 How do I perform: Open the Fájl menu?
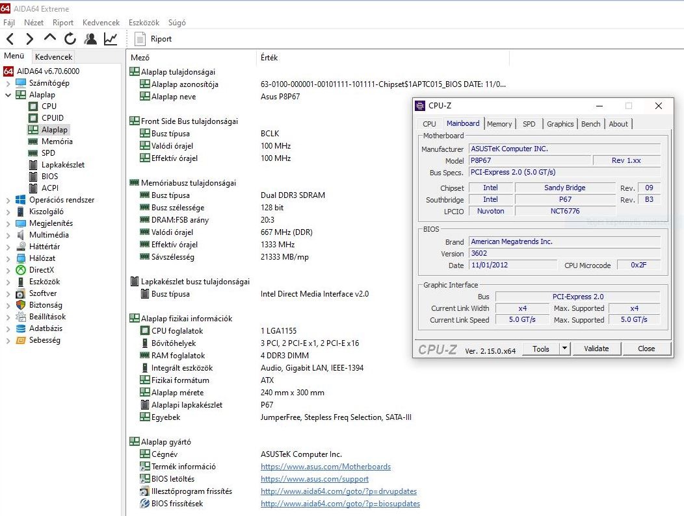pyautogui.click(x=8, y=23)
